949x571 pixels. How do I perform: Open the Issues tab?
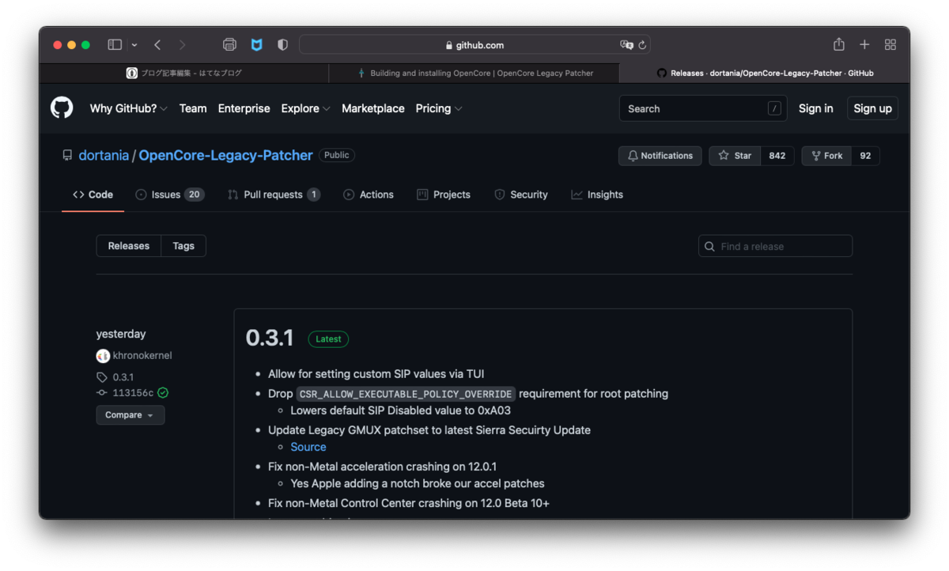[x=170, y=195]
